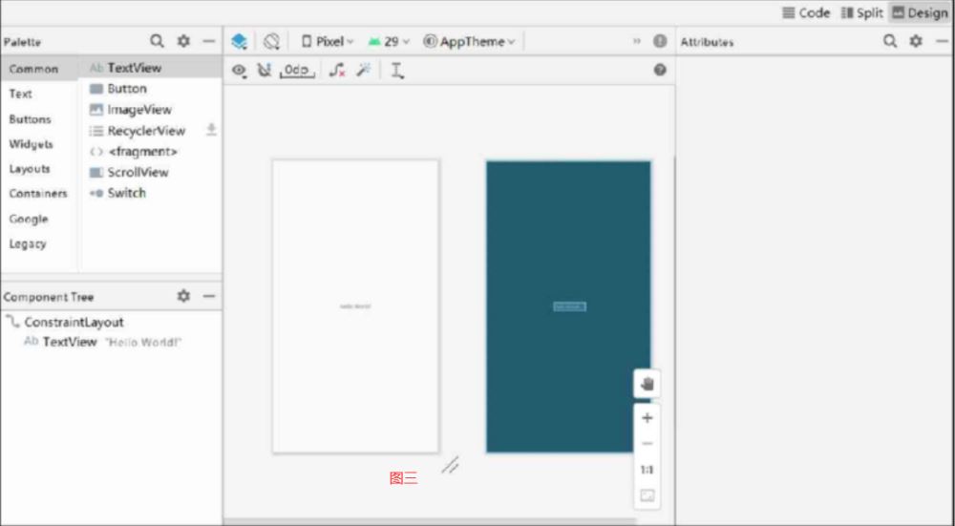The width and height of the screenshot is (955, 526).
Task: Click the Guidelines tool icon
Action: (x=396, y=71)
